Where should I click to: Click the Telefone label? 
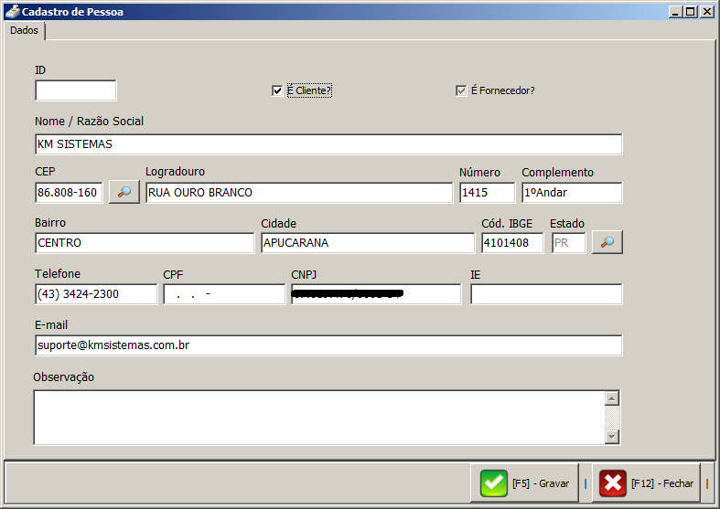click(58, 274)
